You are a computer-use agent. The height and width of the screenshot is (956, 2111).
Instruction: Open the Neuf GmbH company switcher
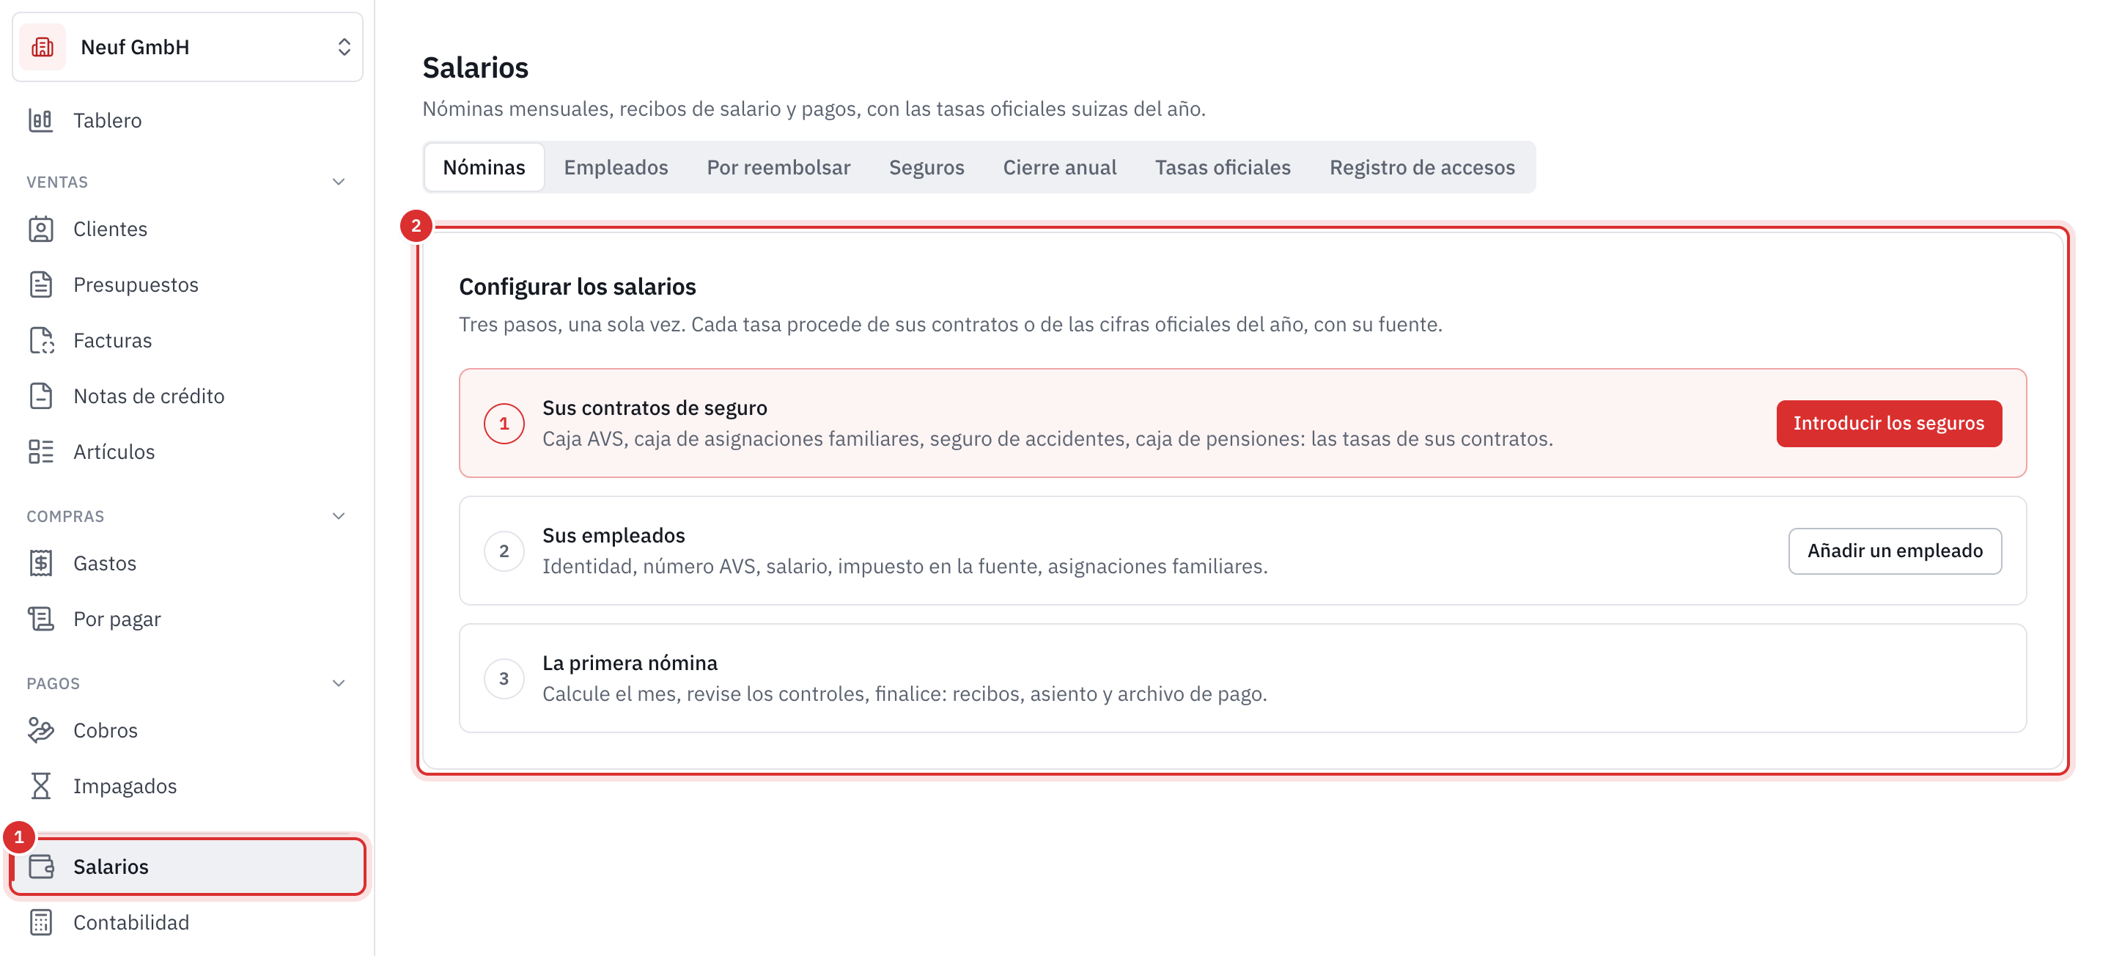(x=188, y=47)
